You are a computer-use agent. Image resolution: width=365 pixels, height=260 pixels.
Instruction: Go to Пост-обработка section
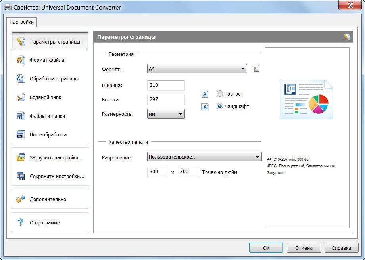[50, 134]
